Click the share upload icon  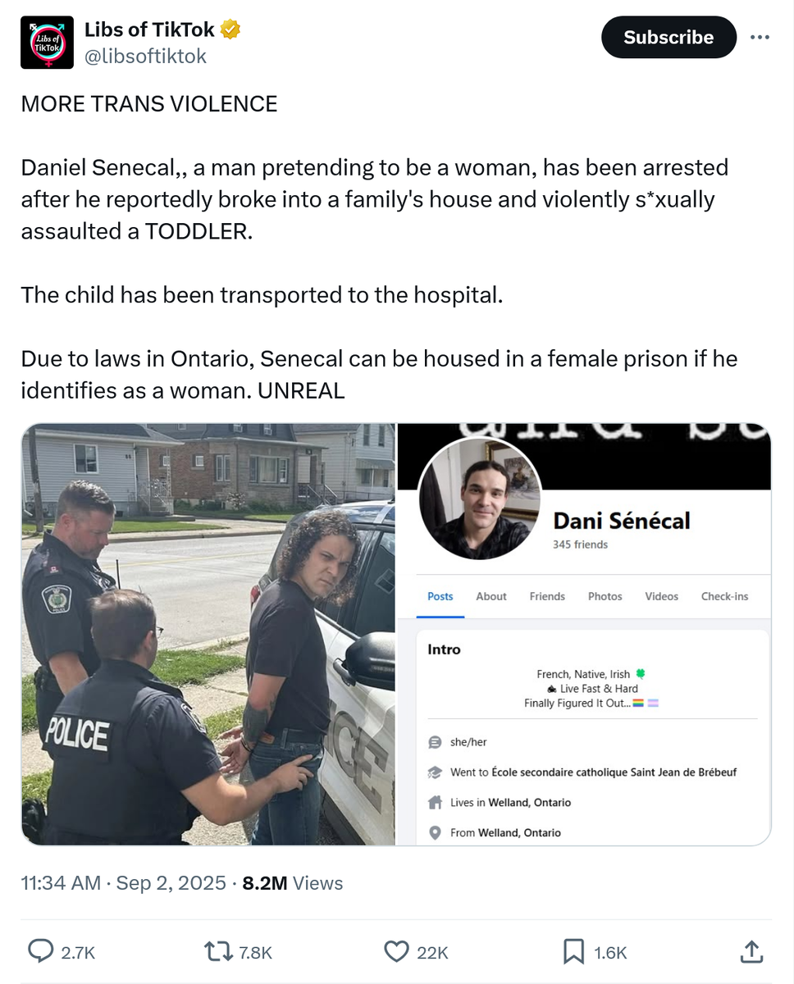click(751, 951)
